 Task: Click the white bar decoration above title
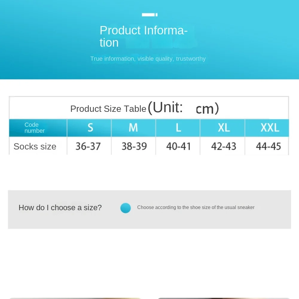point(150,15)
